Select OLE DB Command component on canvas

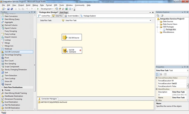[x=72, y=50]
